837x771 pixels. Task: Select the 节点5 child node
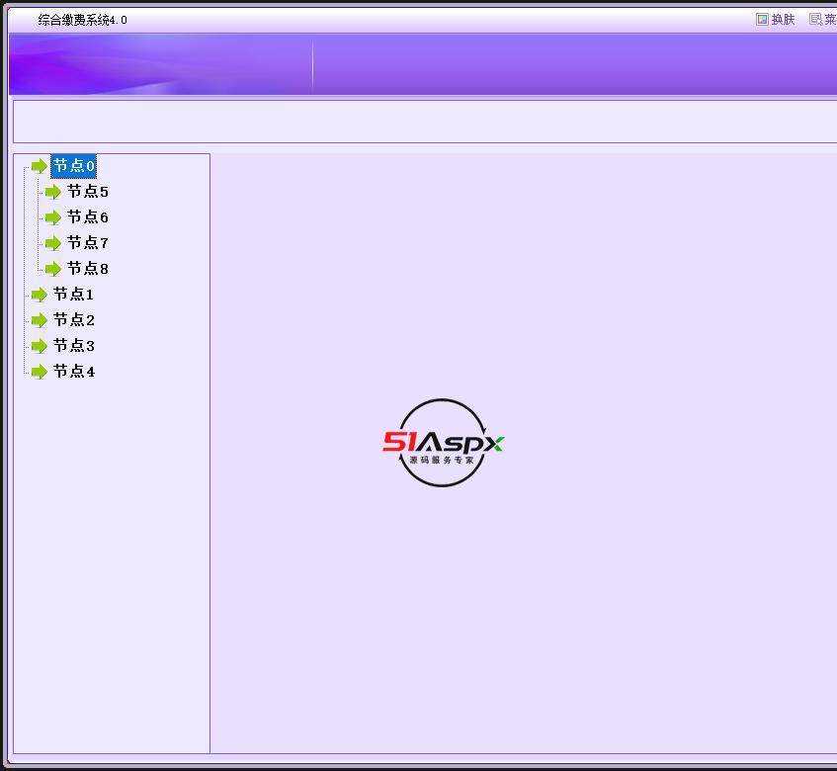pos(88,191)
